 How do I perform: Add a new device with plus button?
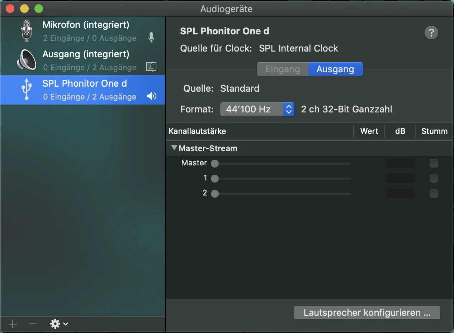[x=13, y=324]
